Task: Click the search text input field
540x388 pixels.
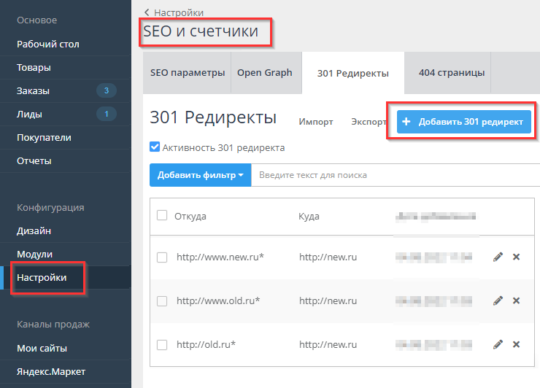Action: (394, 175)
